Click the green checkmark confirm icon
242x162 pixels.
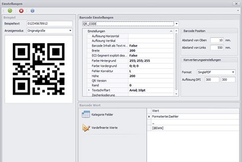point(10,11)
